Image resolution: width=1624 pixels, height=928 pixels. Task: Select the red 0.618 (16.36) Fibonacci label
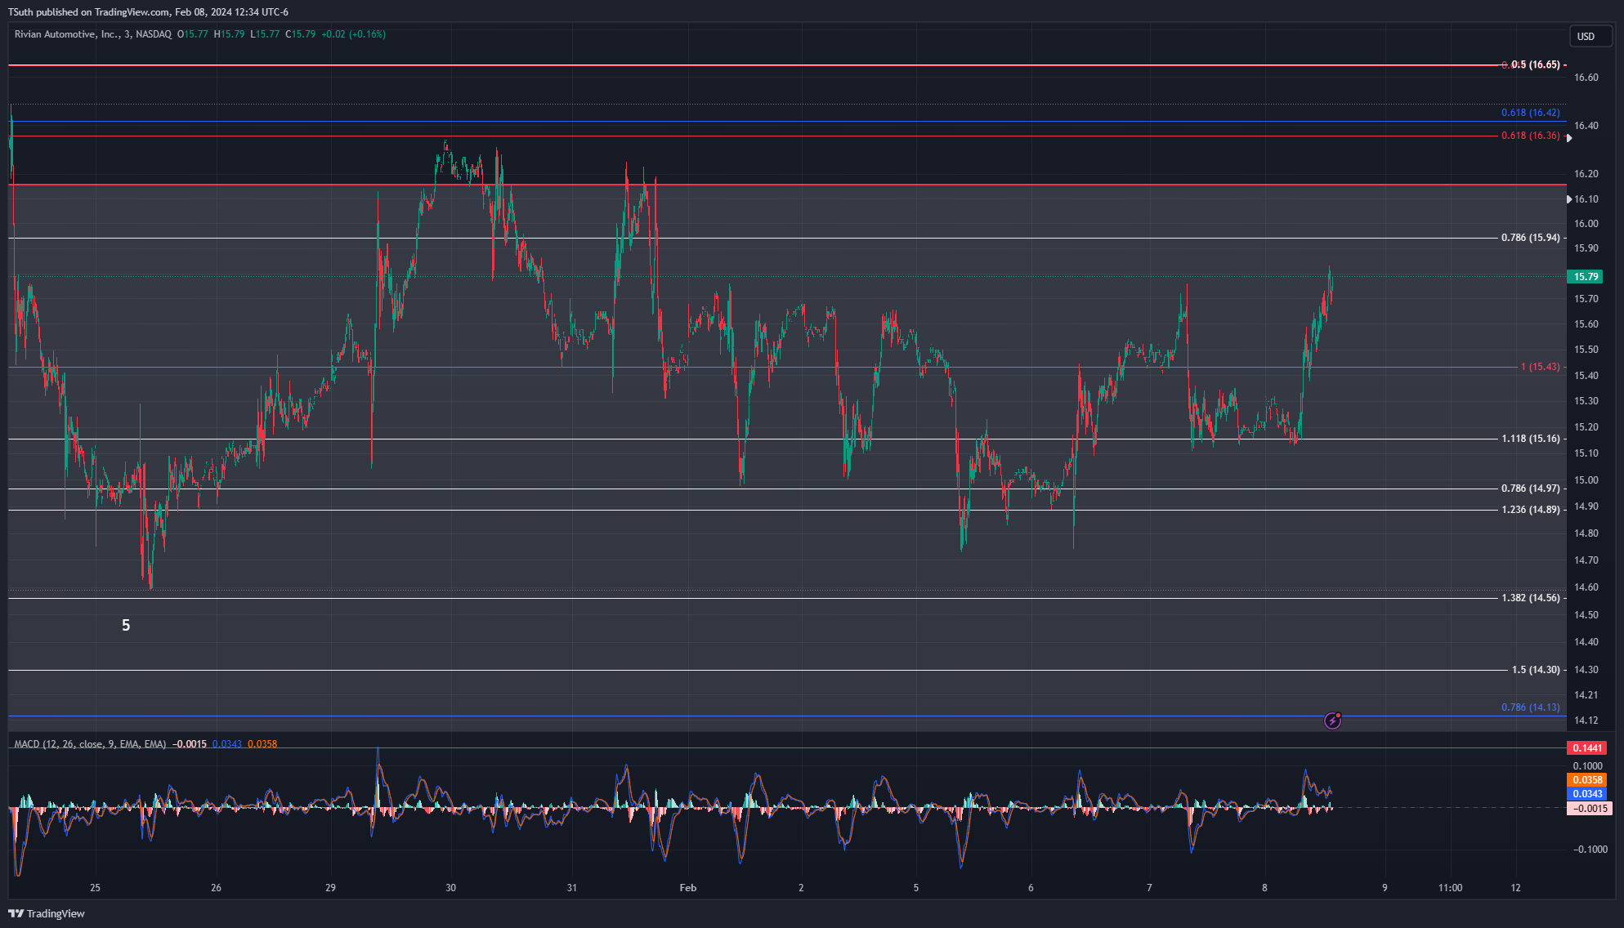(1530, 136)
